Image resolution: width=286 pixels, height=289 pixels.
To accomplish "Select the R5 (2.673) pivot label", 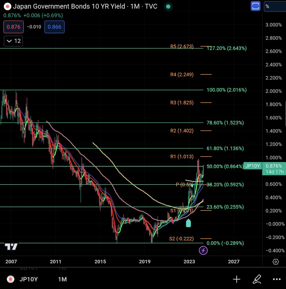I will [x=182, y=47].
